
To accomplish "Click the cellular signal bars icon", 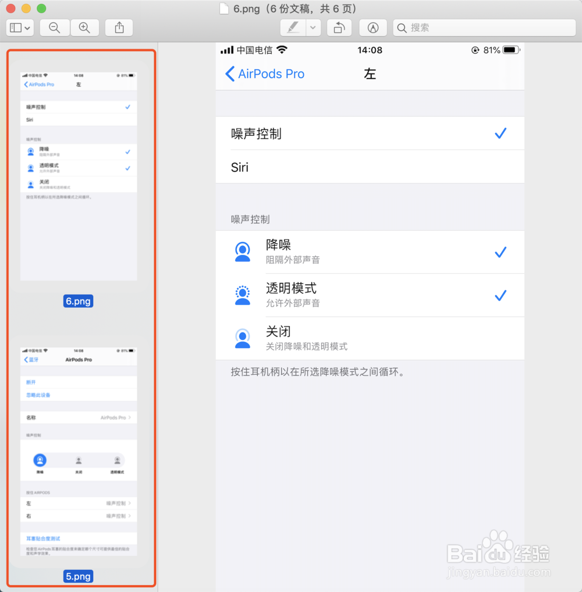I will (227, 50).
